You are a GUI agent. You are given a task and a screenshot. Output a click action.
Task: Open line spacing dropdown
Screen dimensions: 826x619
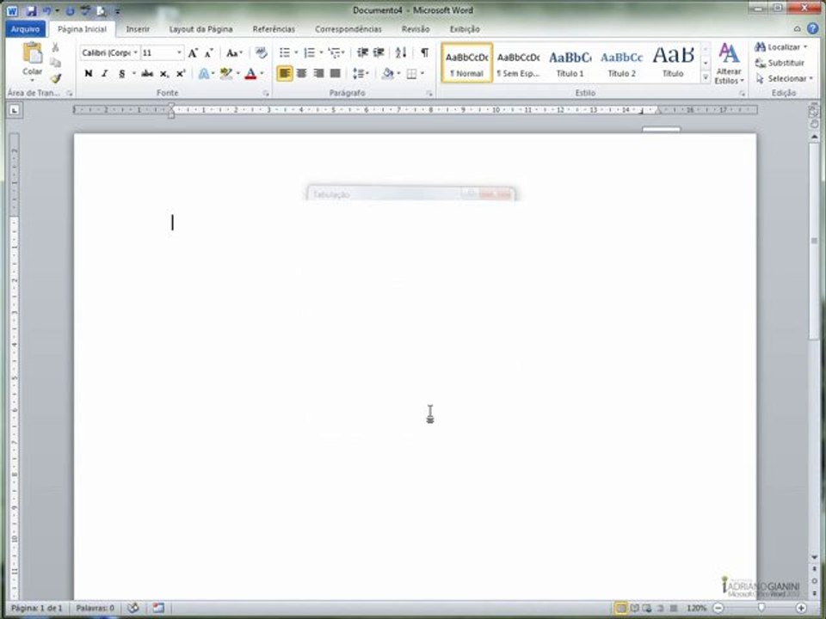(361, 74)
